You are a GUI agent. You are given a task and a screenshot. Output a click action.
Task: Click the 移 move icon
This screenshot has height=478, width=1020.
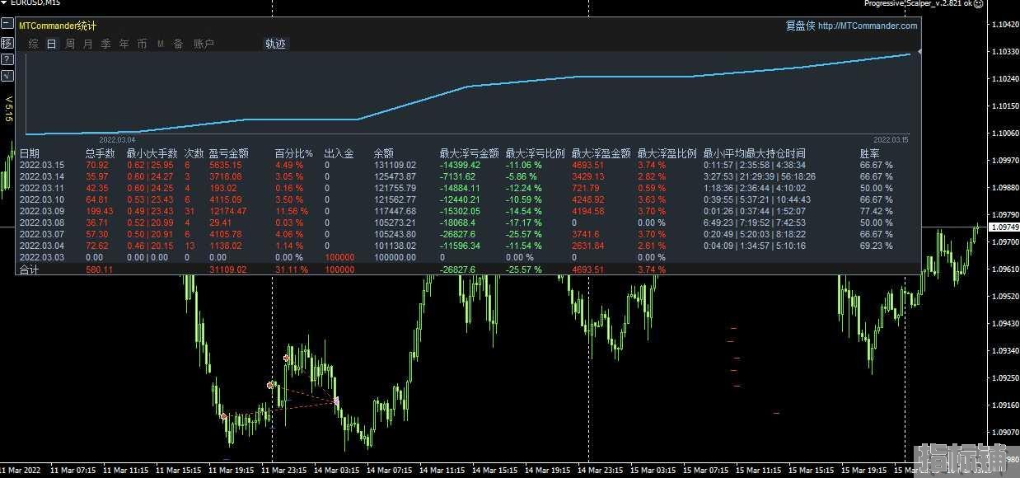7,42
